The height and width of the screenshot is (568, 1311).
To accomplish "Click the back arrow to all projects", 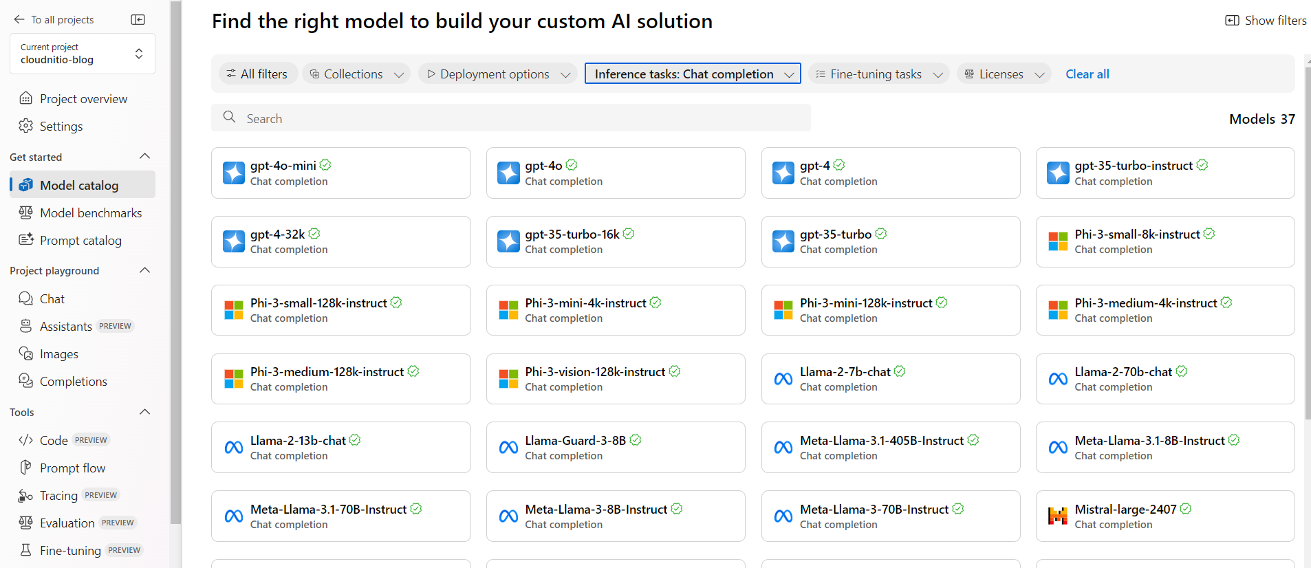I will [x=19, y=20].
